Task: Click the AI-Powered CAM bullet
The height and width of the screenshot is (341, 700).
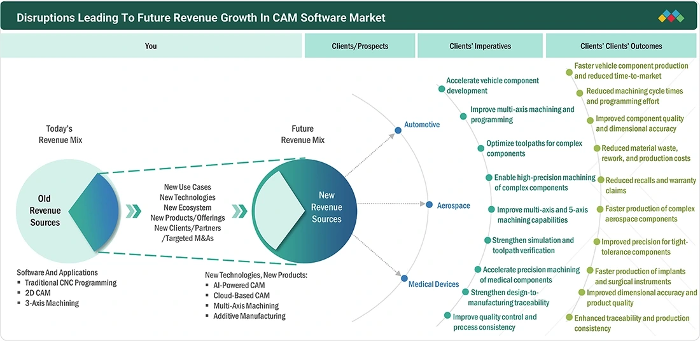Action: [239, 285]
